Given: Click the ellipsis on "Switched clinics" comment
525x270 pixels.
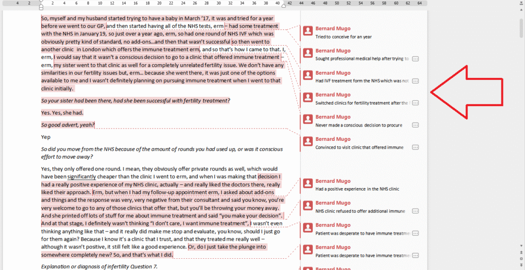Looking at the screenshot, I should coord(415,103).
